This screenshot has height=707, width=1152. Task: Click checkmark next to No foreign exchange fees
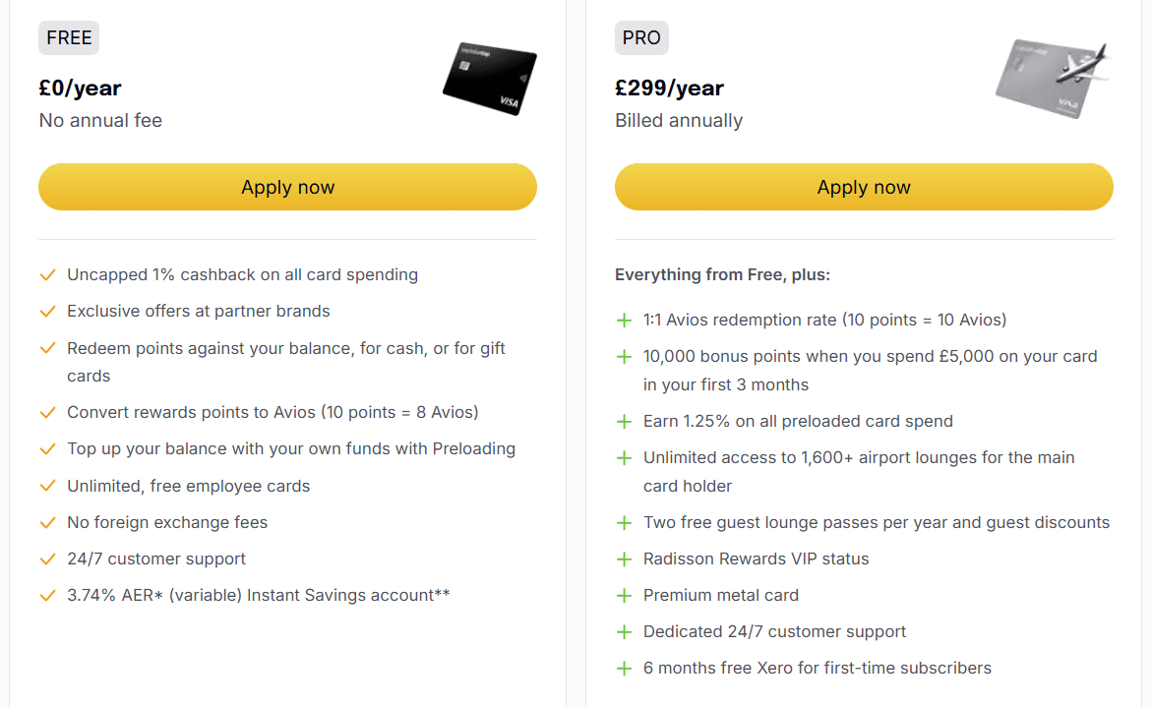click(x=48, y=523)
